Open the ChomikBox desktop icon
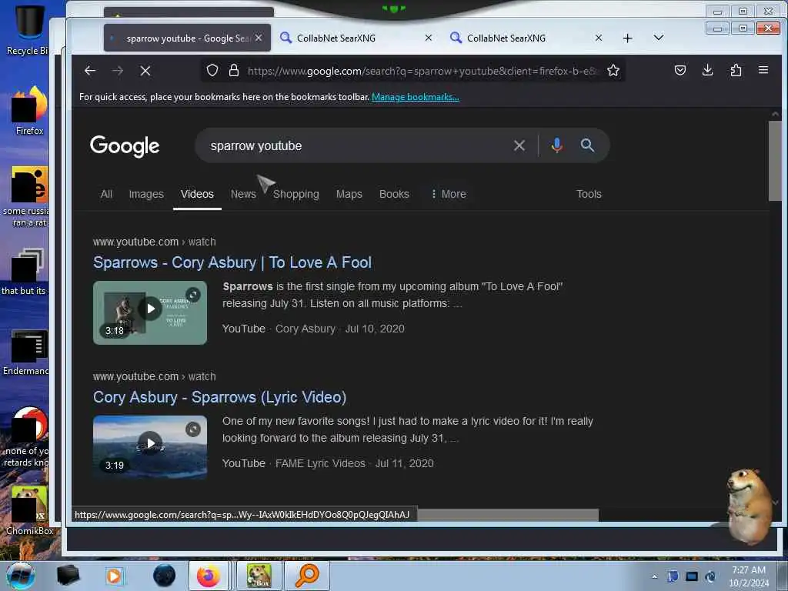Viewport: 788px width, 591px height. (x=29, y=510)
